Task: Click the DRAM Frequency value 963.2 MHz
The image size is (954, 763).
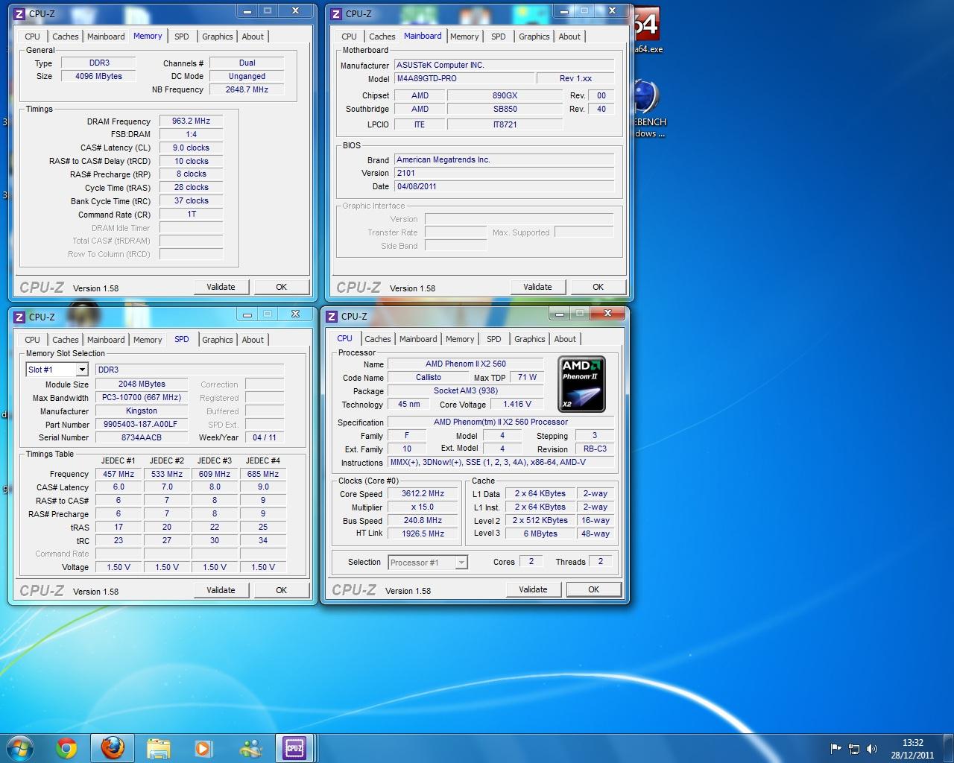Action: (192, 121)
